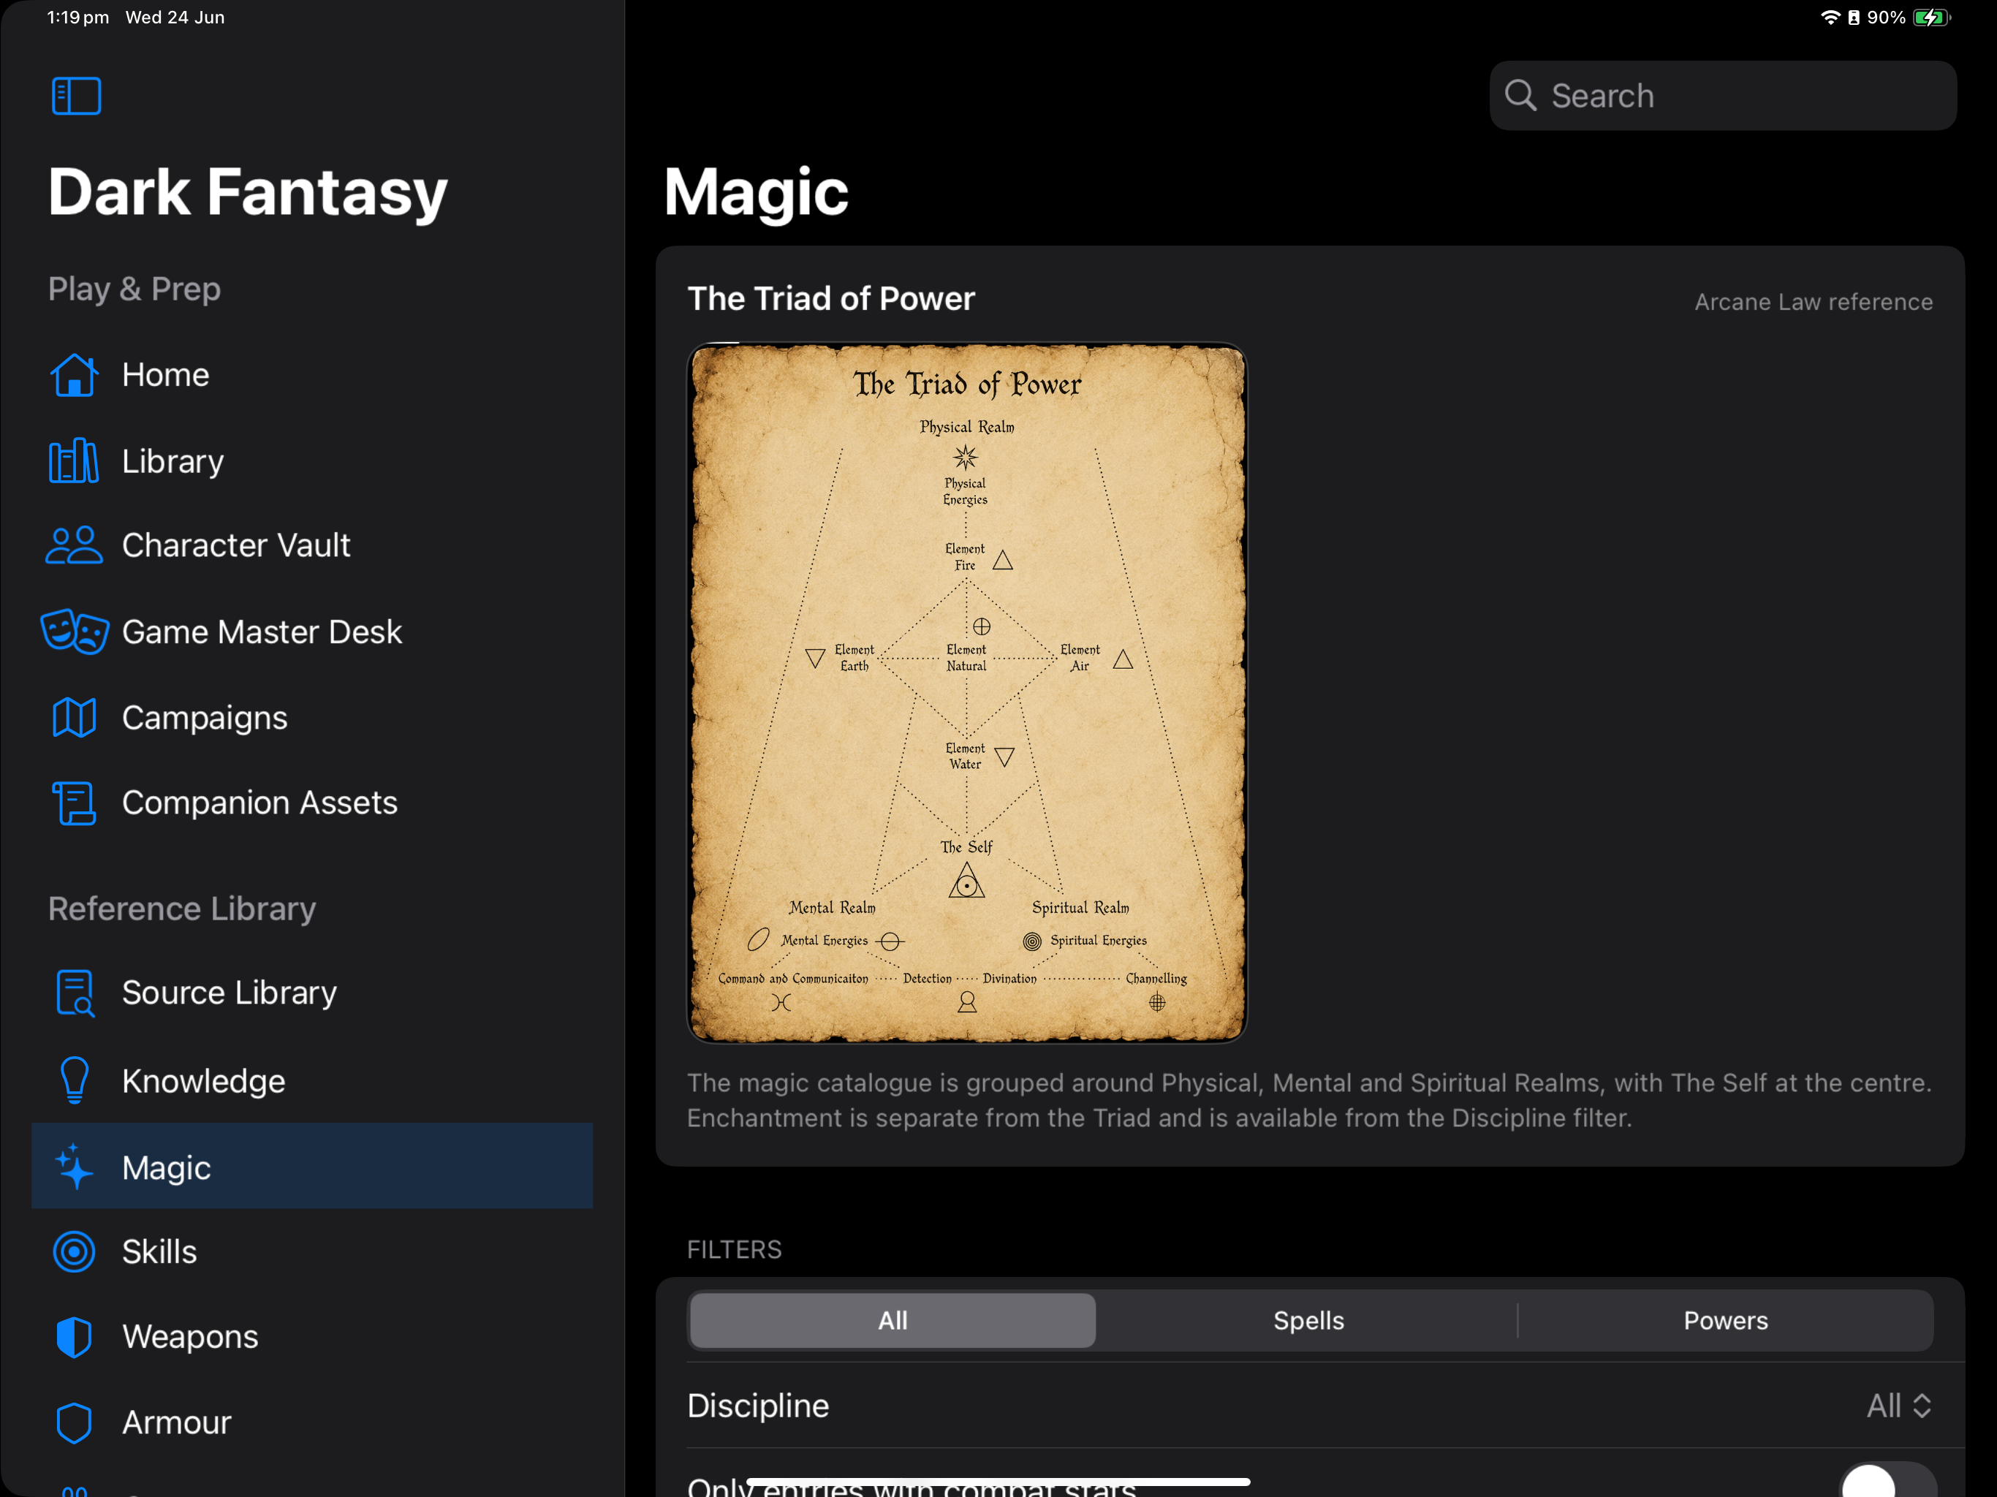Toggle Only entries with combat stats switch
Viewport: 1997px width, 1497px height.
1887,1481
